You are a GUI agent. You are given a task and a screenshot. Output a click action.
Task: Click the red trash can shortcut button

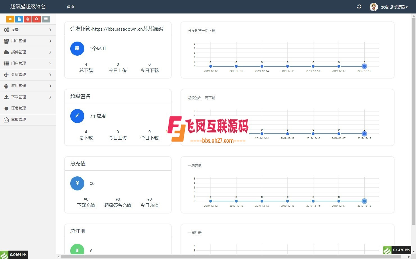pyautogui.click(x=28, y=19)
